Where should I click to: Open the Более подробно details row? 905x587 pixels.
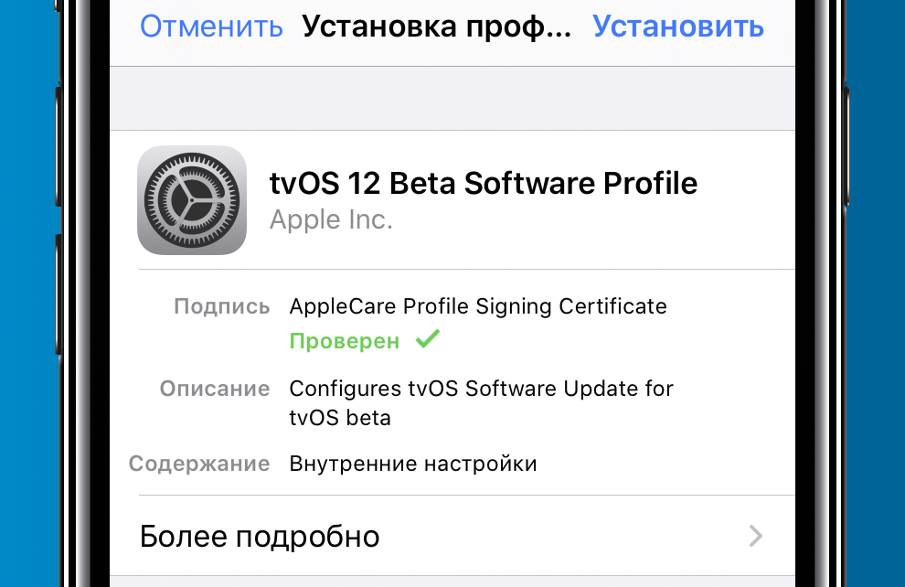pos(260,536)
